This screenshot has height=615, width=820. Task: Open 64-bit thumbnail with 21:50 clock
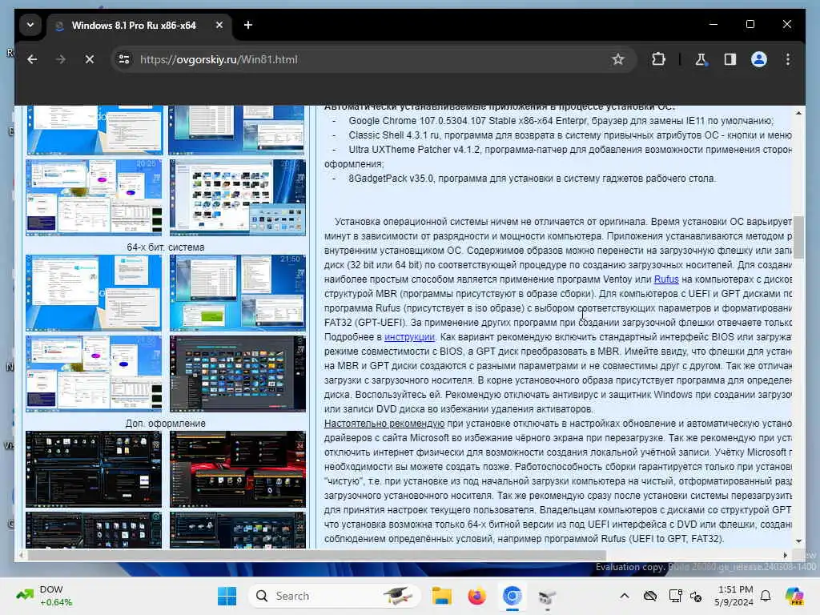pyautogui.click(x=237, y=293)
